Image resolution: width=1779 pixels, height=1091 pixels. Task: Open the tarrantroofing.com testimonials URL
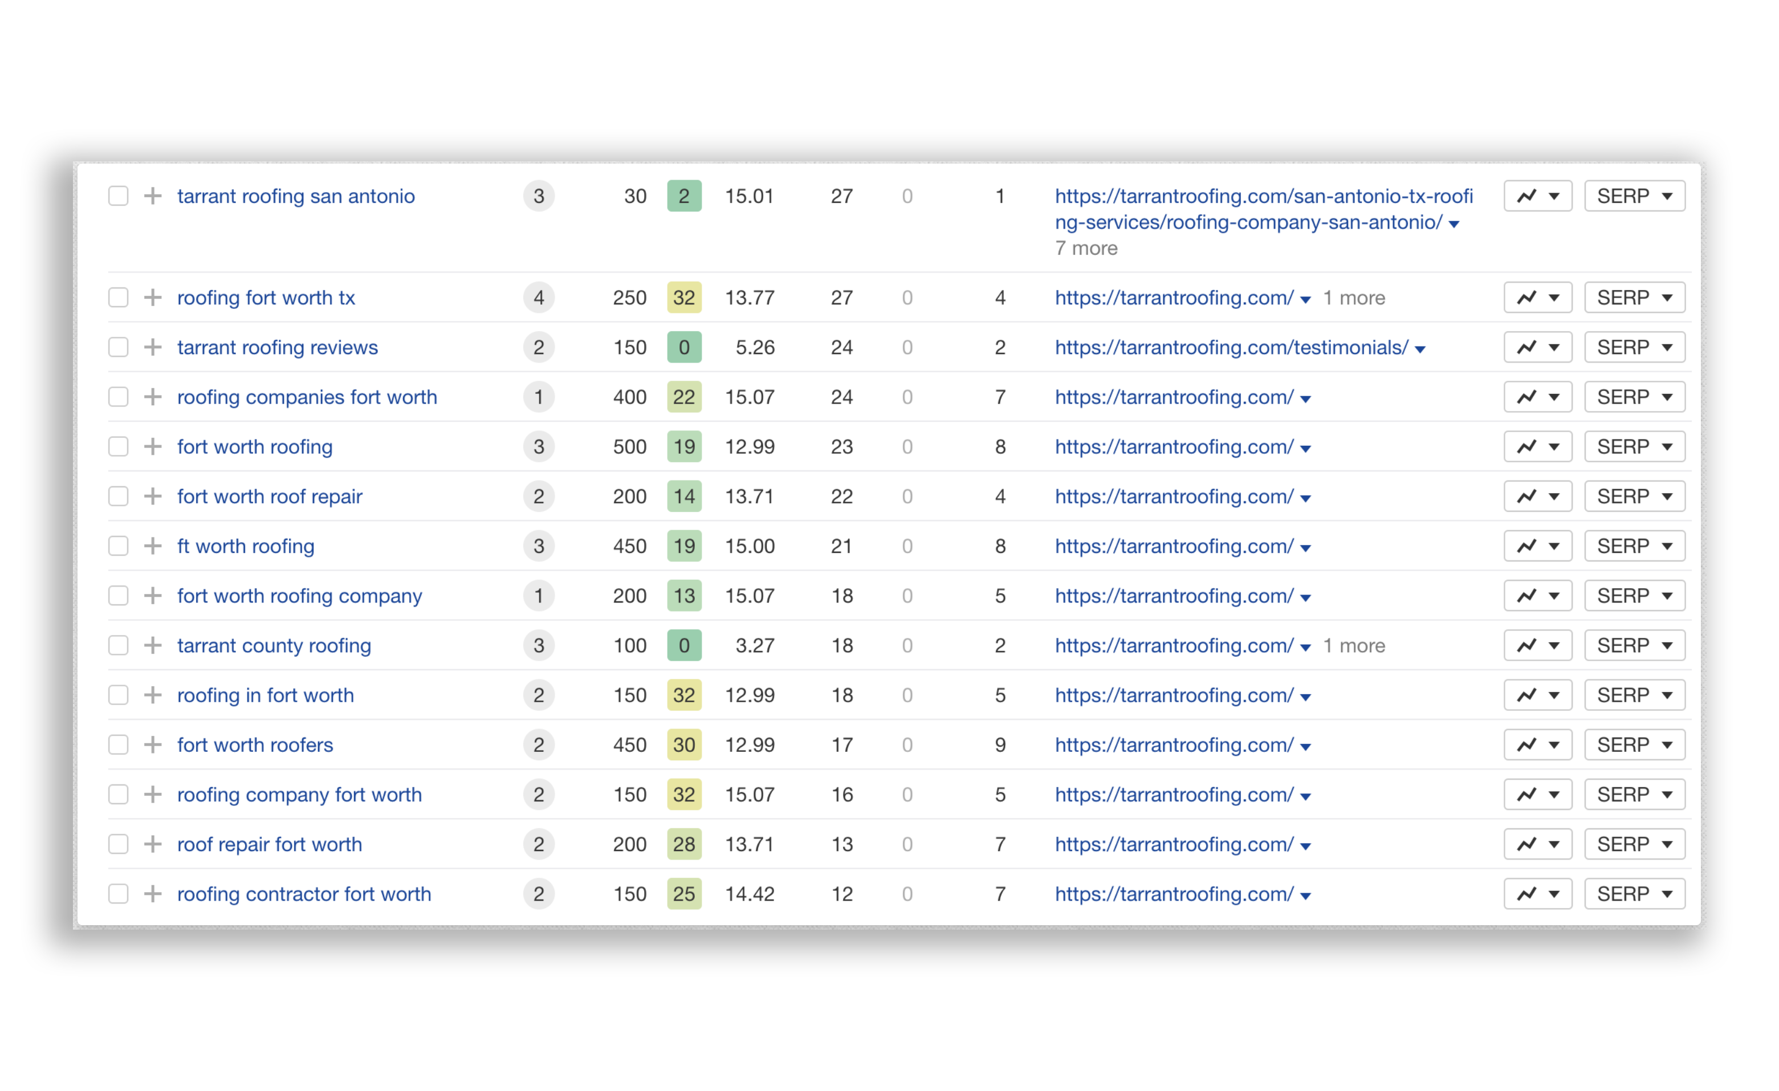coord(1232,347)
